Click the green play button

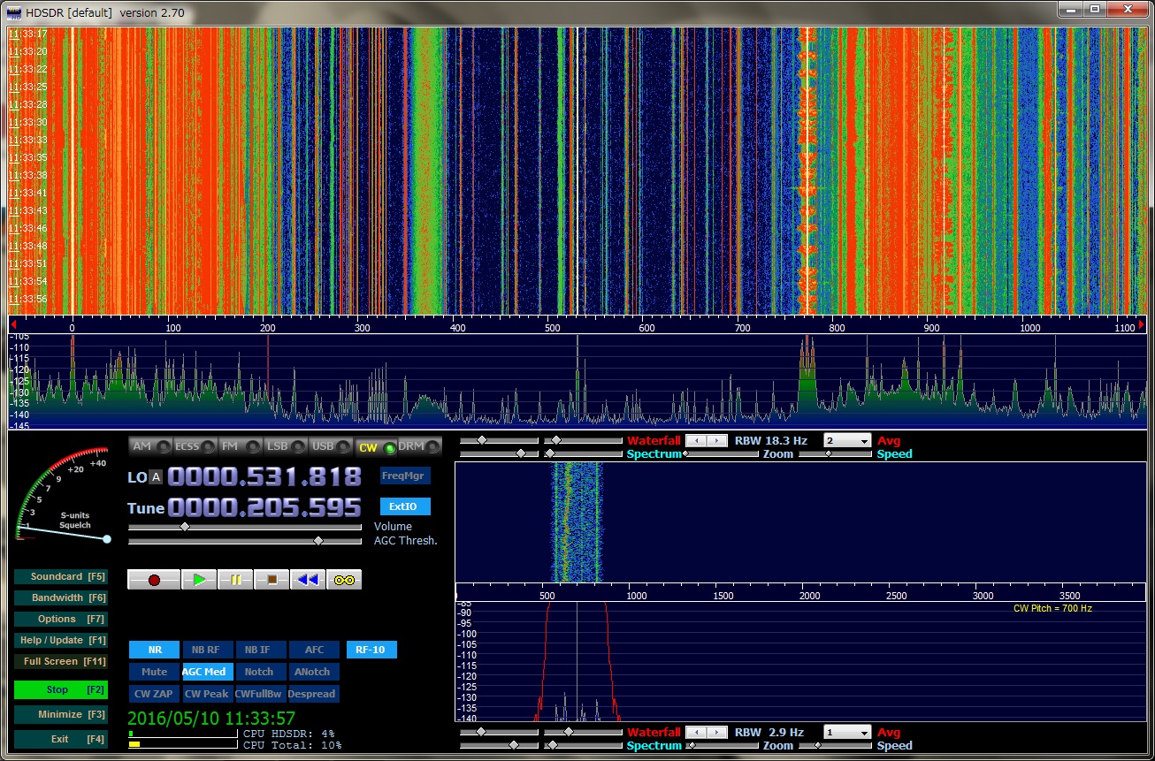coord(200,580)
